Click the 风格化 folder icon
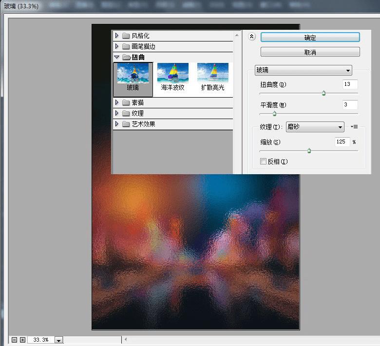The image size is (380, 346). click(x=126, y=36)
